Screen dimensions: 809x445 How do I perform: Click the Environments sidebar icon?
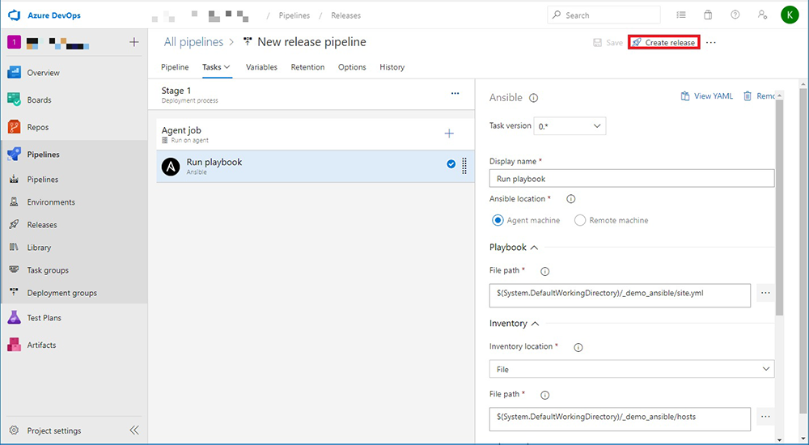click(14, 201)
